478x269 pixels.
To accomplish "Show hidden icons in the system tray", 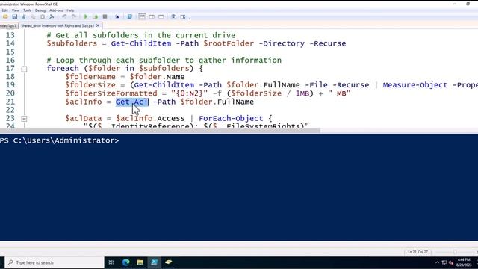I will click(x=437, y=262).
